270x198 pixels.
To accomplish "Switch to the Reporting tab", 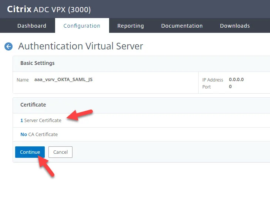I will click(x=131, y=26).
